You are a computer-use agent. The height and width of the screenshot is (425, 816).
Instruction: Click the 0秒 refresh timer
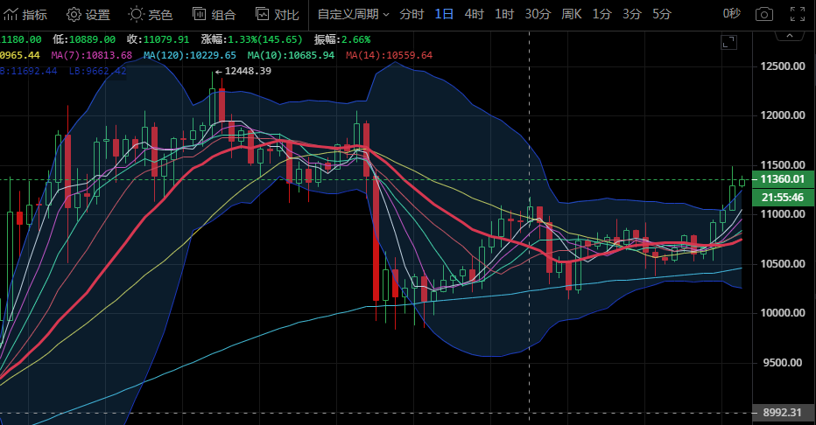point(730,14)
